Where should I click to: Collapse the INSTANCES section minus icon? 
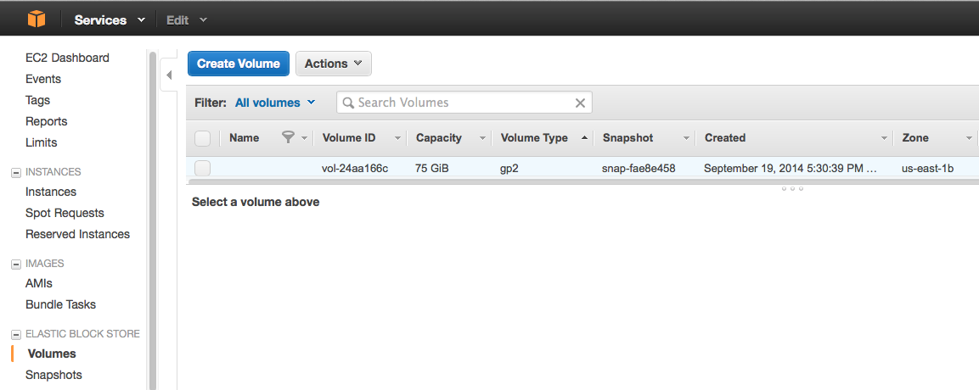coord(15,172)
